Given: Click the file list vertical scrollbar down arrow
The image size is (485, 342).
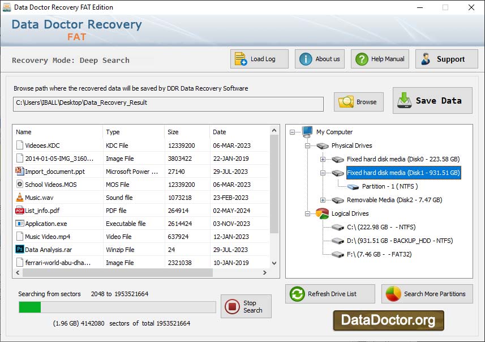Looking at the screenshot, I should click(x=273, y=262).
